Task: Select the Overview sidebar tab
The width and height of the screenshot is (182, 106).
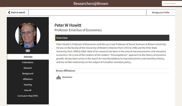Action: [x=28, y=57]
